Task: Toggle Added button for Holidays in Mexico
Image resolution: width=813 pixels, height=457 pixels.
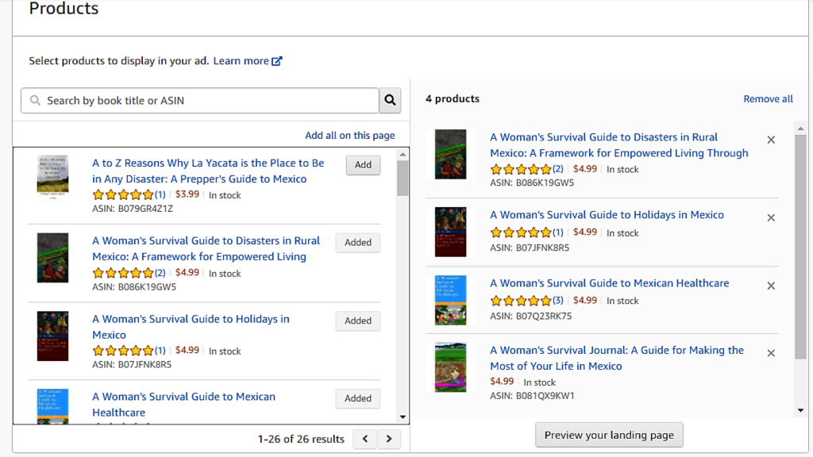Action: pyautogui.click(x=357, y=321)
